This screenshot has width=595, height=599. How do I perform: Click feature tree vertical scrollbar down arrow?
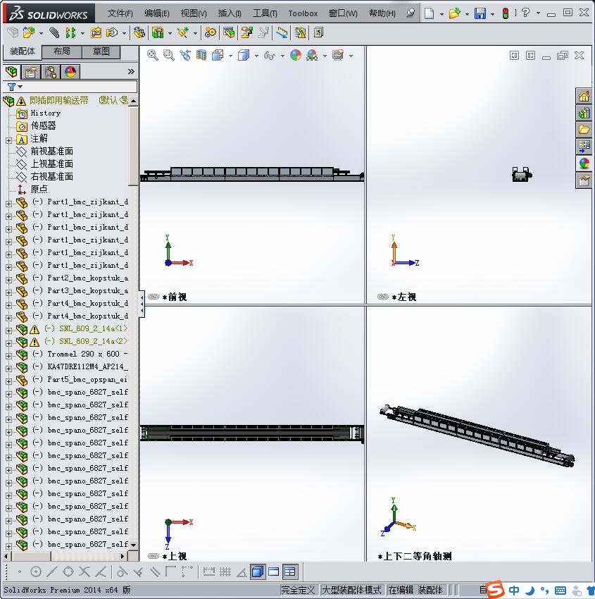[133, 545]
